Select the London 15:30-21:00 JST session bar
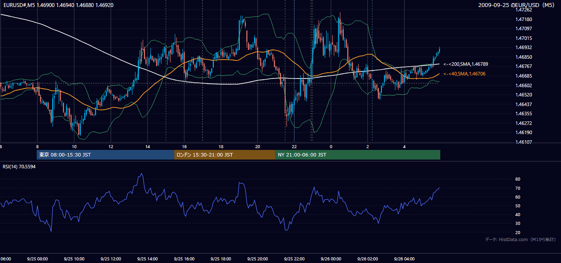Screen dimensions: 561x263 225,155
